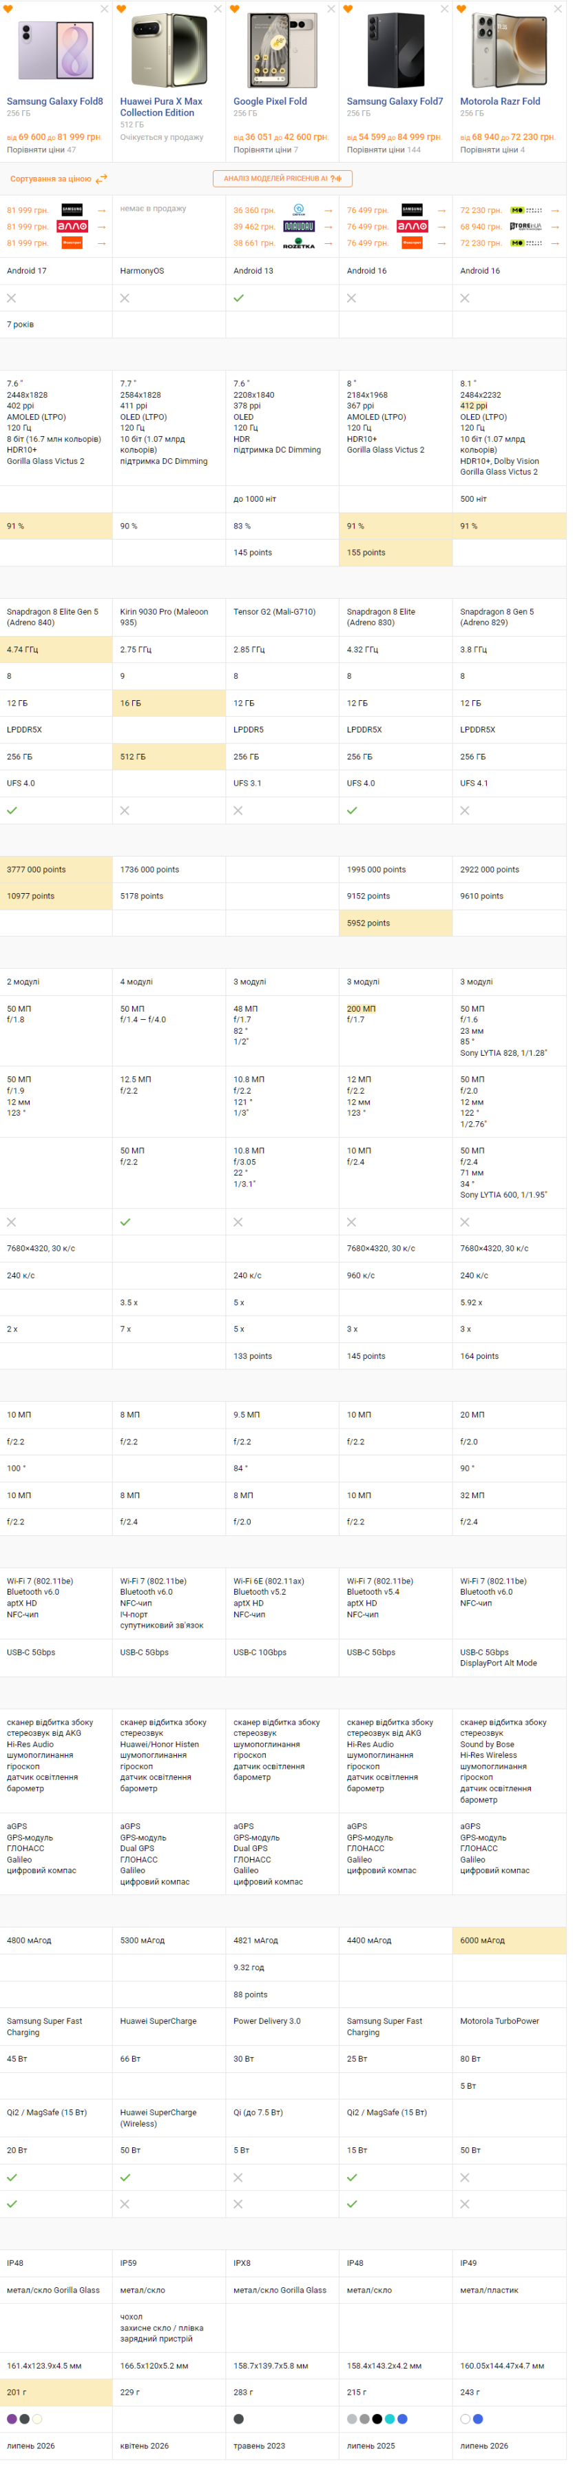Open the Rozetka store offer for Pixel Fold

pos(298,244)
